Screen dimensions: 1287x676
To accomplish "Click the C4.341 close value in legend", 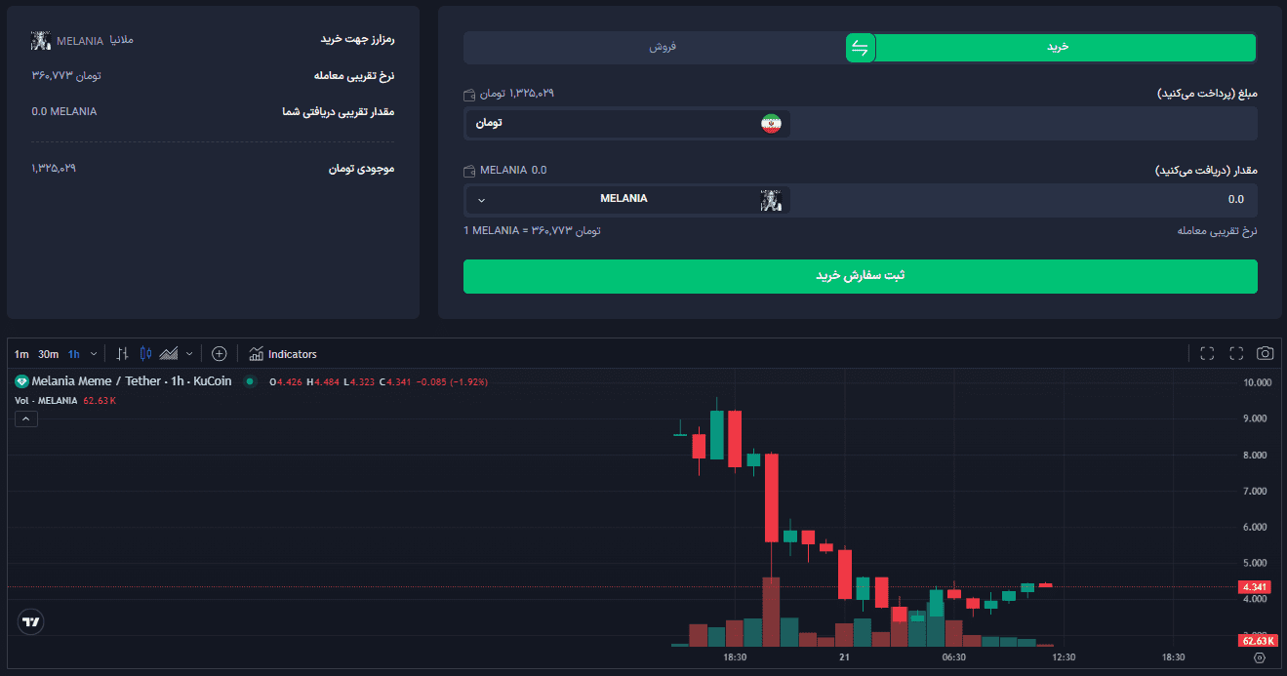I will (x=395, y=381).
